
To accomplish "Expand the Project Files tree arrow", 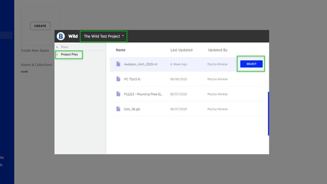I will (x=57, y=55).
